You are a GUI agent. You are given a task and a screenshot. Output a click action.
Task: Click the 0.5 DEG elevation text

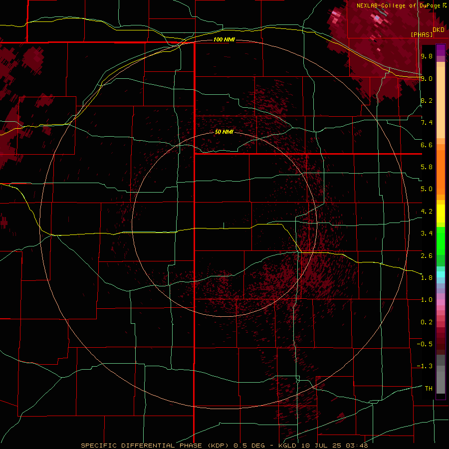(250, 446)
